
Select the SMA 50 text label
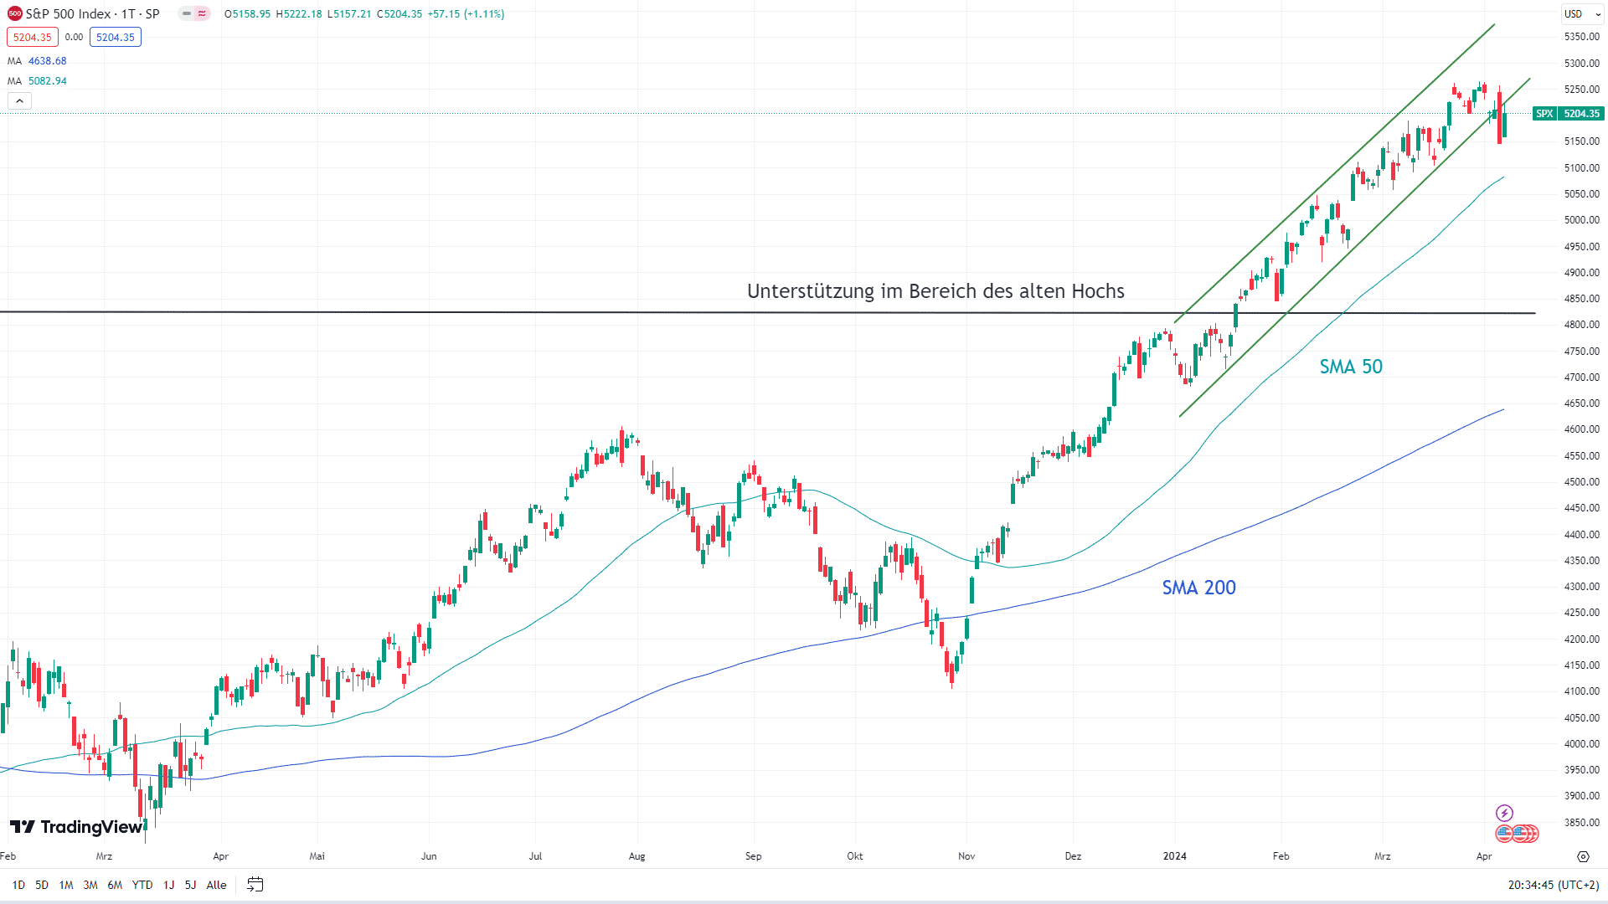coord(1351,367)
